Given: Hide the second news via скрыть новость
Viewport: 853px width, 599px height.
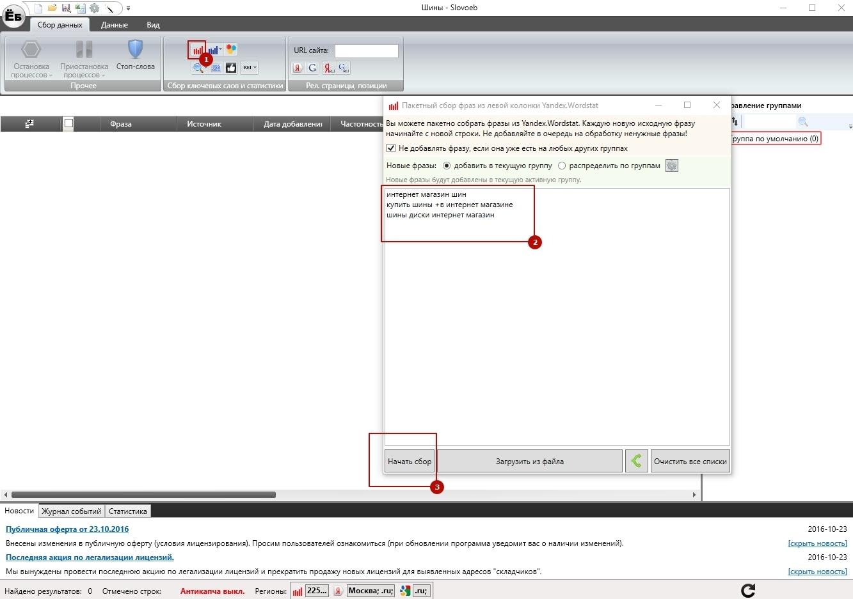Looking at the screenshot, I should [817, 572].
